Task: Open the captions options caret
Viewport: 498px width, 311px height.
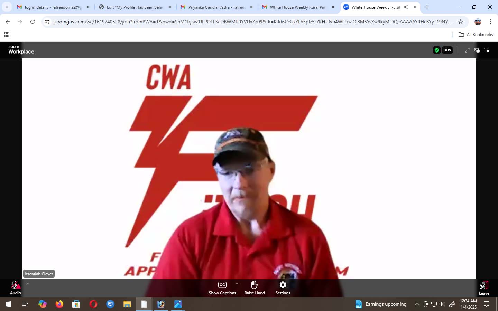Action: pos(237,284)
